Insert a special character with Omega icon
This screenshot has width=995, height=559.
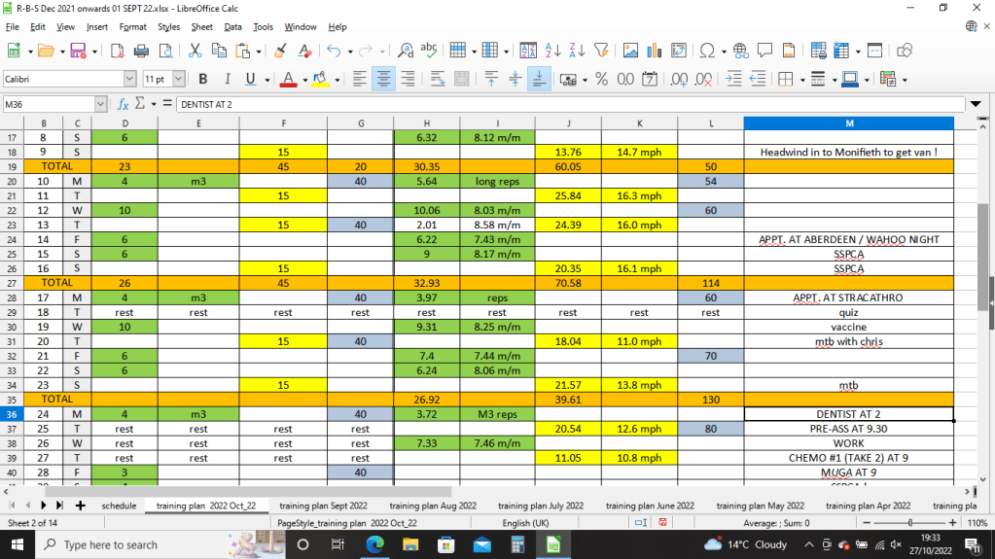point(706,51)
